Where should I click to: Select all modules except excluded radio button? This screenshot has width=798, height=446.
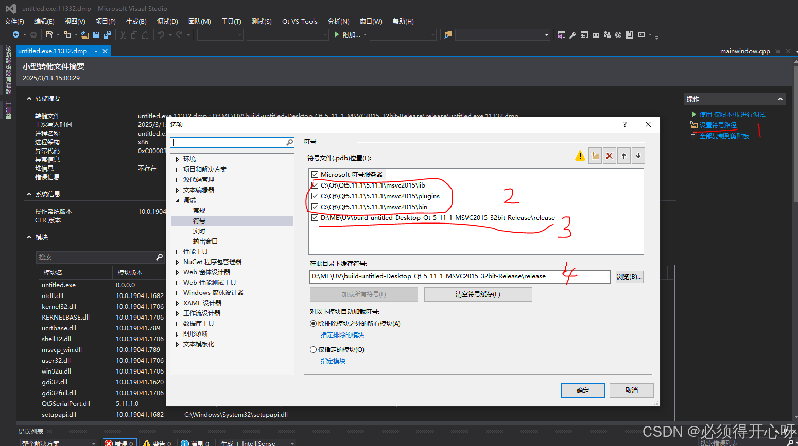click(313, 324)
